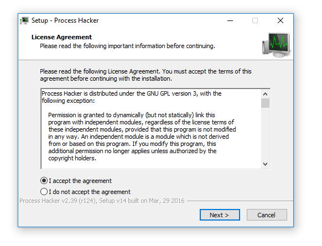Click the 'I accept the agreement' label text
This screenshot has width=322, height=246.
click(80, 181)
